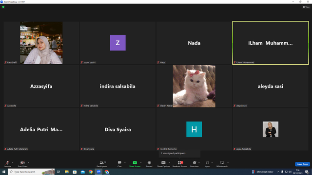Open Task View on the taskbar

coord(58,172)
